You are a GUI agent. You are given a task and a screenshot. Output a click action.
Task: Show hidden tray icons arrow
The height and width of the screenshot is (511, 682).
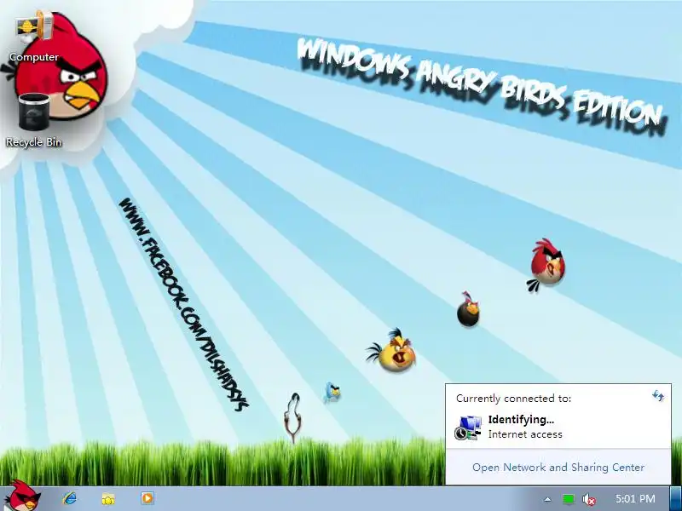pyautogui.click(x=547, y=499)
